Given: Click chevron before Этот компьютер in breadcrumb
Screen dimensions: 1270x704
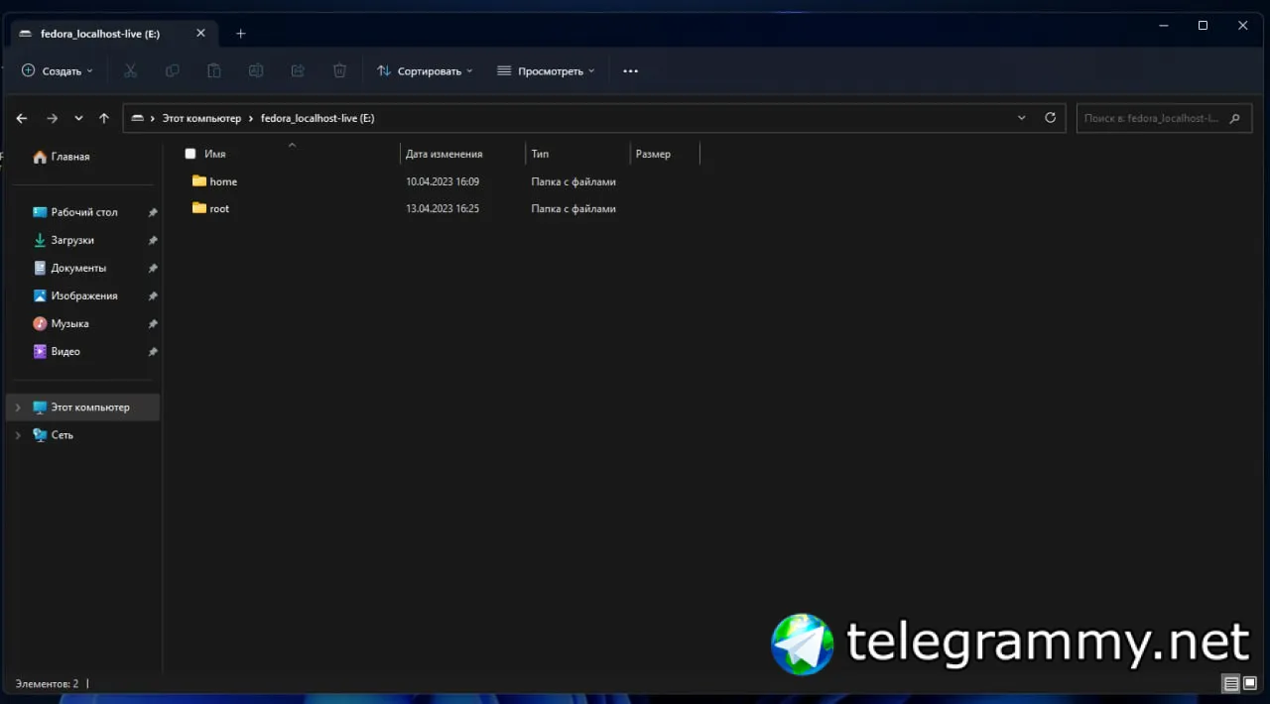Looking at the screenshot, I should 153,118.
